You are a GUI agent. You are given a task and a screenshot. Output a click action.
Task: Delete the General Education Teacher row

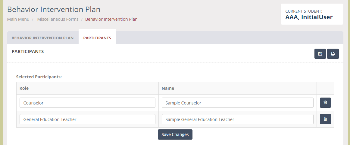pyautogui.click(x=325, y=119)
